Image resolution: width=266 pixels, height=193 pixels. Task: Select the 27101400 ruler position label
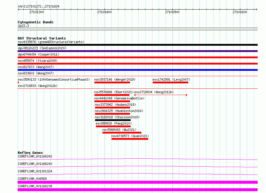click(104, 12)
